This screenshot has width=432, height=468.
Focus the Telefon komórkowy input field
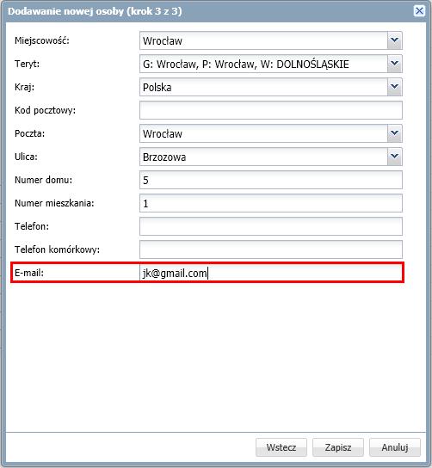pos(271,249)
